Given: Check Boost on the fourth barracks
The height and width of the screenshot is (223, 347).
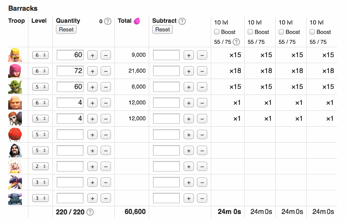Looking at the screenshot, I should 313,32.
